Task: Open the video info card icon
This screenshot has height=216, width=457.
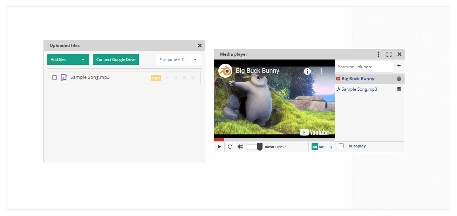Action: (307, 71)
